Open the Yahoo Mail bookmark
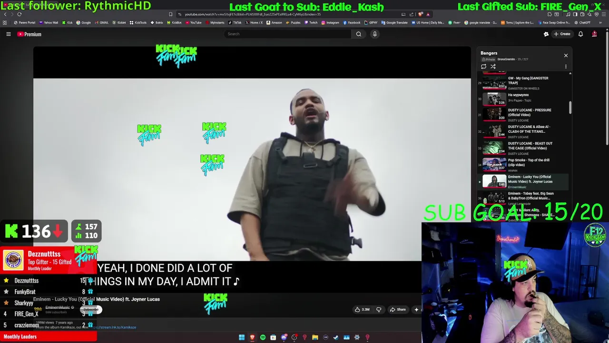This screenshot has height=343, width=609. tap(48, 22)
